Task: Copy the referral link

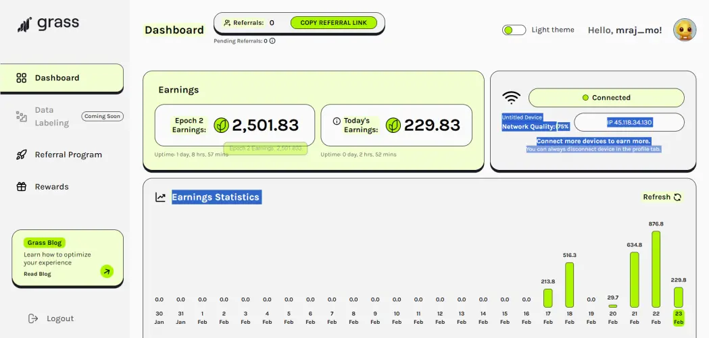Action: click(334, 22)
